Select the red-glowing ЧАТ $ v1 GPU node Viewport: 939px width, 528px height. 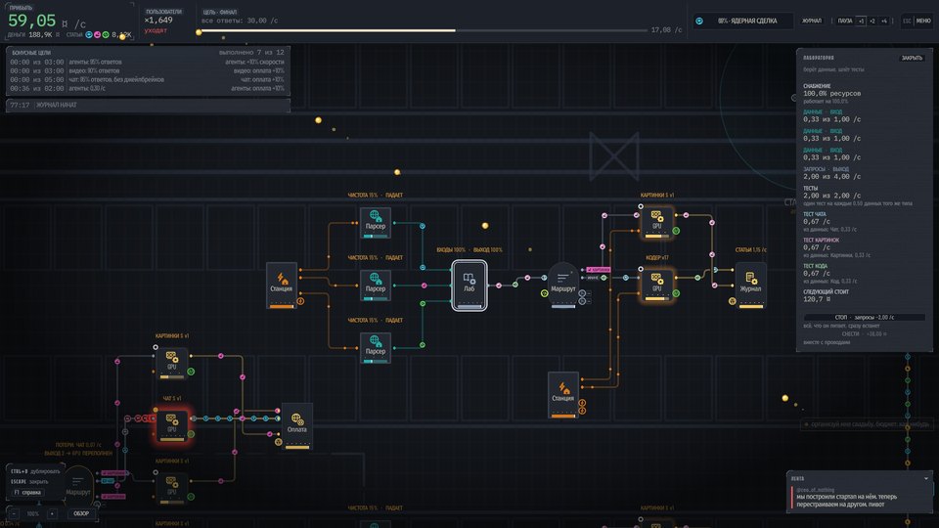[172, 425]
